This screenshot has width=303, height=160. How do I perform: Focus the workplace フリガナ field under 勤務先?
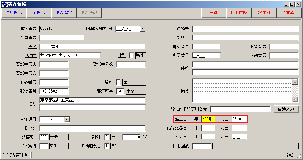point(245,38)
